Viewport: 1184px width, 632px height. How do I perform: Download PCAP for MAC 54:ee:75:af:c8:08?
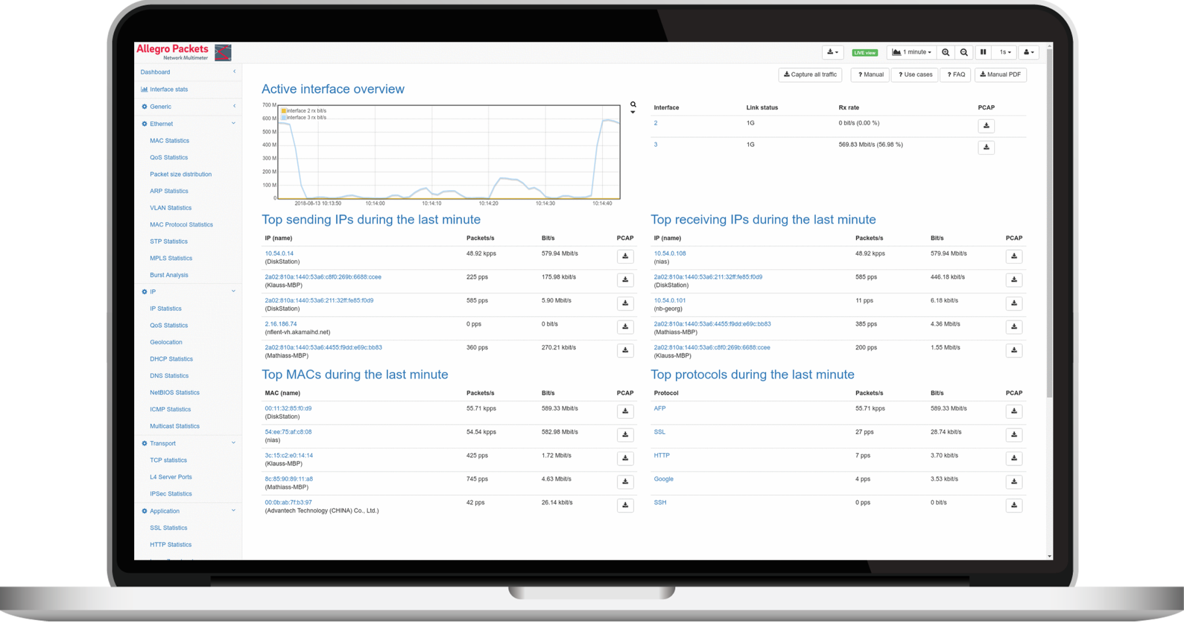tap(625, 435)
